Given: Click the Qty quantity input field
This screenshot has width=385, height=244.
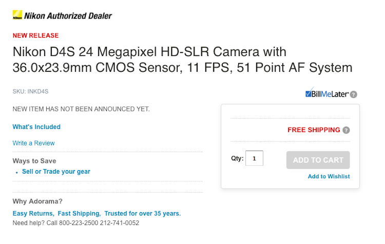Looking at the screenshot, I should [254, 159].
